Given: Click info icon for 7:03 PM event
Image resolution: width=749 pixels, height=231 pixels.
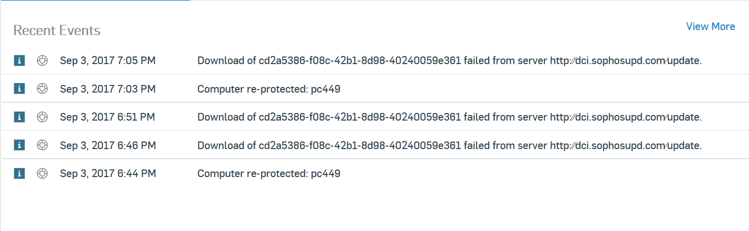Looking at the screenshot, I should click(x=19, y=89).
